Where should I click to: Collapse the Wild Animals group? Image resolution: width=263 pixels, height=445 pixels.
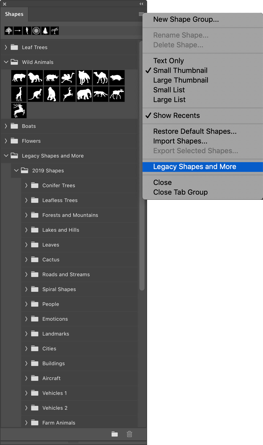point(6,62)
